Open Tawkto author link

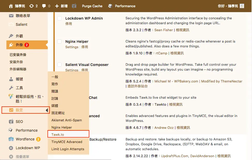(x=160, y=104)
